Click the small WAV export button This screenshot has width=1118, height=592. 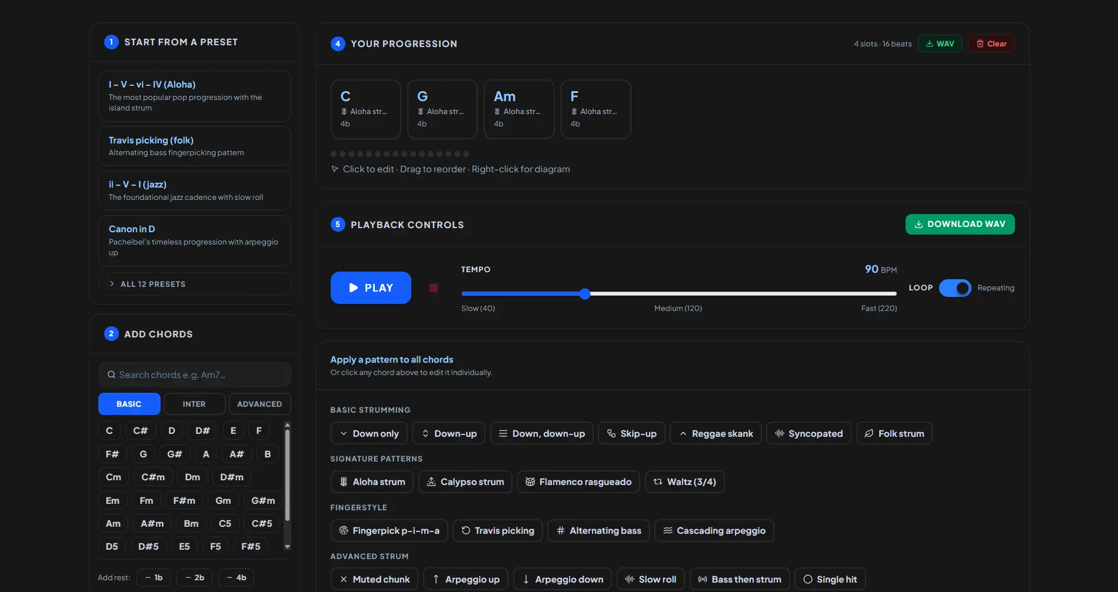(x=940, y=44)
